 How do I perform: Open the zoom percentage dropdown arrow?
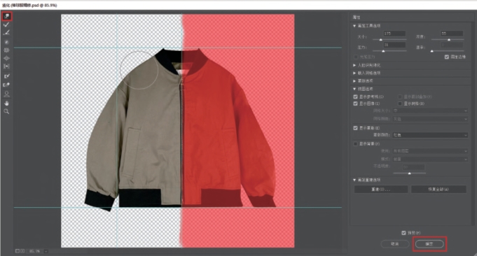coord(46,251)
